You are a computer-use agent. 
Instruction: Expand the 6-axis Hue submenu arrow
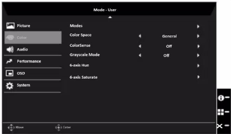tap(198, 66)
